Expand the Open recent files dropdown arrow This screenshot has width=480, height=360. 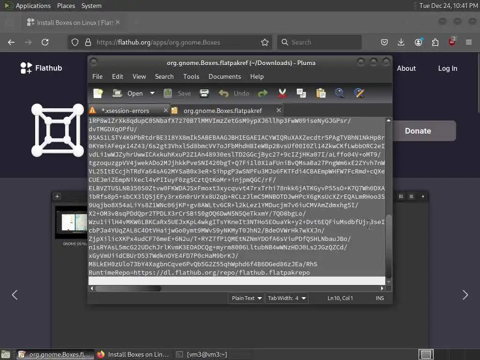152,93
